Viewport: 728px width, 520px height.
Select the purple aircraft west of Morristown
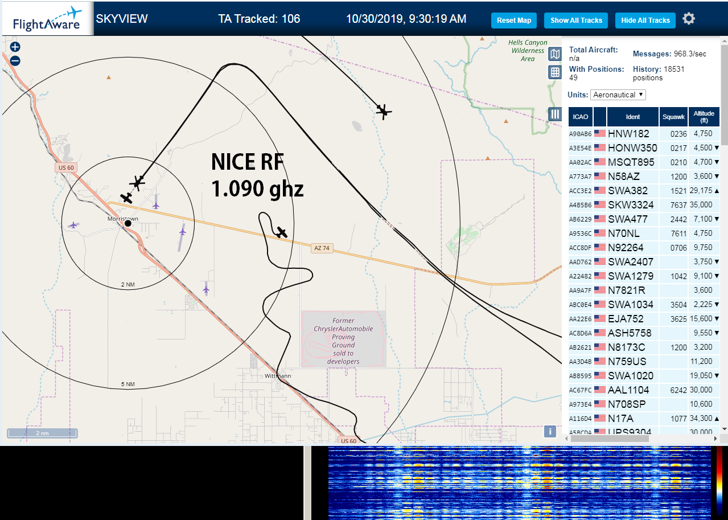(73, 225)
